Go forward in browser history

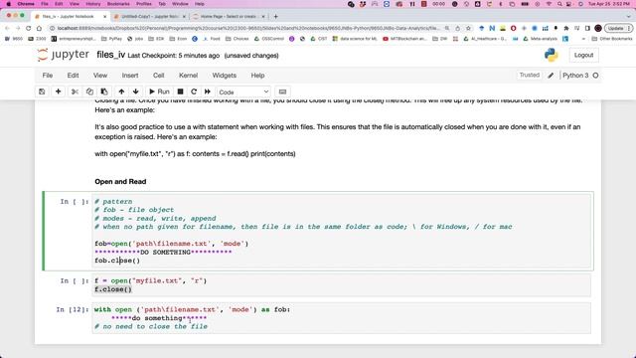(x=18, y=29)
